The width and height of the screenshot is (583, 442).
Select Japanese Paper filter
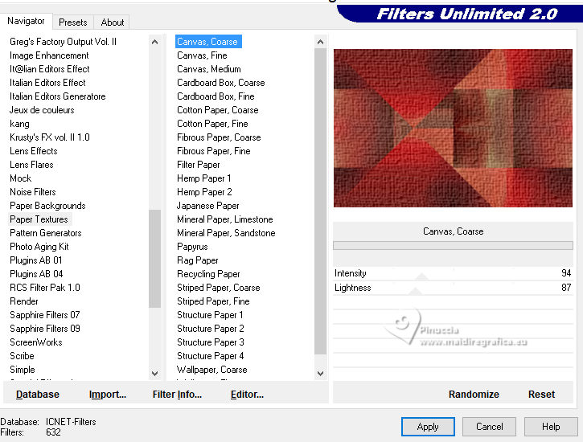coord(207,206)
